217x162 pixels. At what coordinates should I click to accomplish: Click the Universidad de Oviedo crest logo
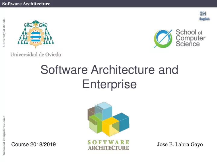tap(36, 34)
